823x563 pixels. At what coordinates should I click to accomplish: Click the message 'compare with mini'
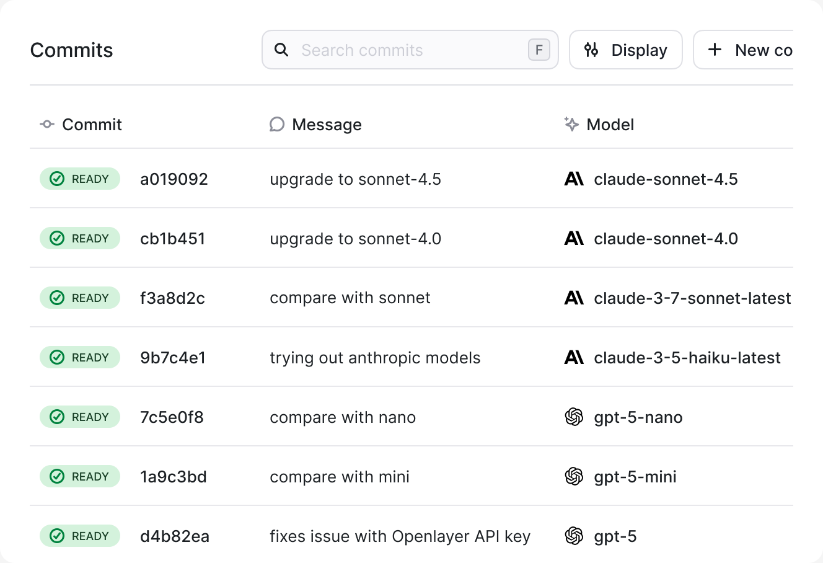[340, 477]
